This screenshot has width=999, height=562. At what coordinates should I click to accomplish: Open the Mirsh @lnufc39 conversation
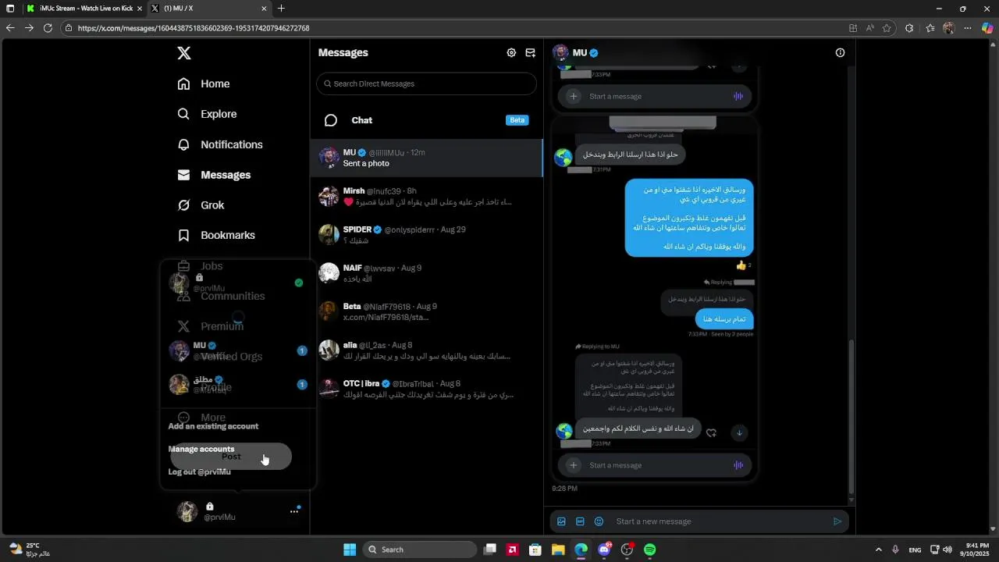pyautogui.click(x=426, y=196)
